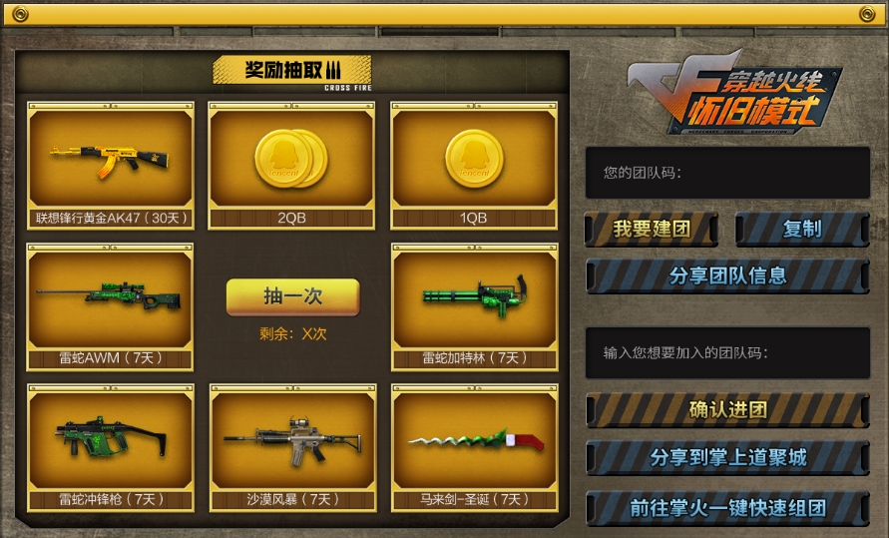Choose the 雷蛇冲锋枪 submachine gun icon
Screen dimensions: 889x538
[x=111, y=436]
